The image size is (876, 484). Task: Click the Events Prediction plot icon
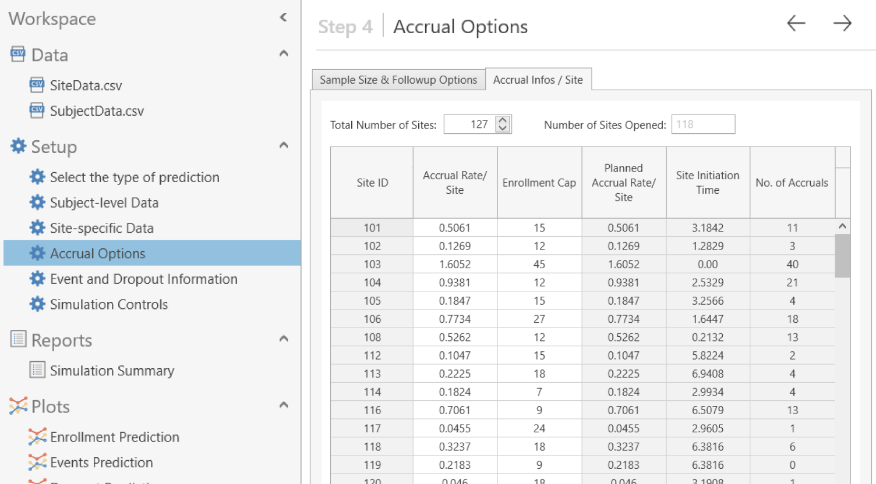[37, 462]
